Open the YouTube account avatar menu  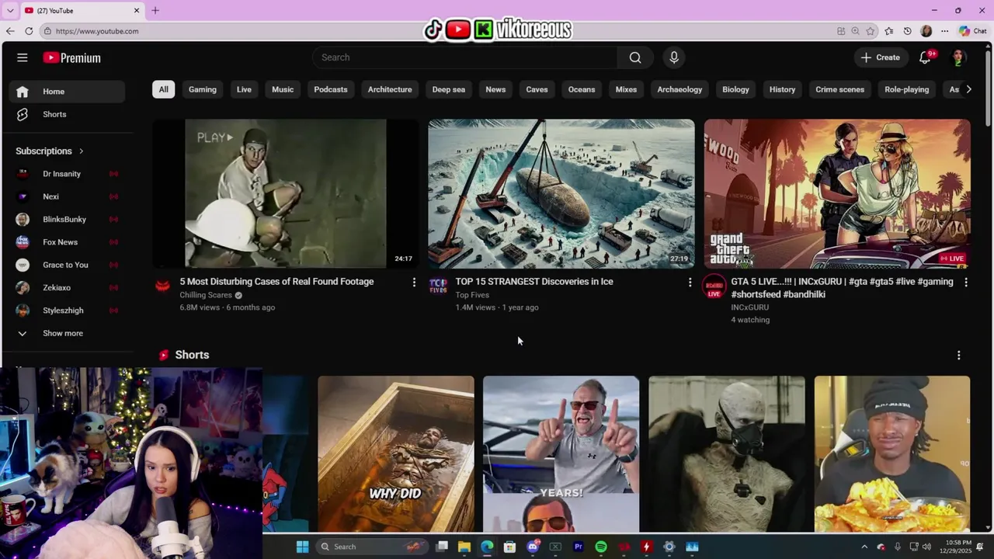[958, 57]
